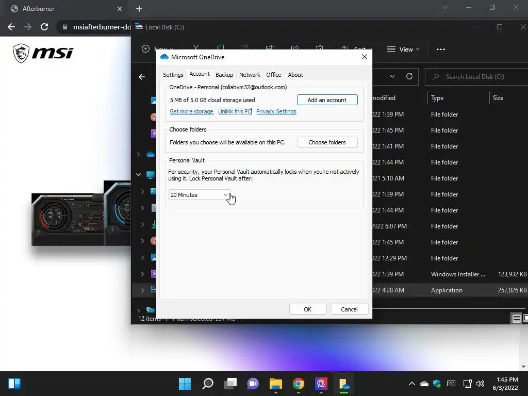Go back in Chrome browser

point(11,27)
